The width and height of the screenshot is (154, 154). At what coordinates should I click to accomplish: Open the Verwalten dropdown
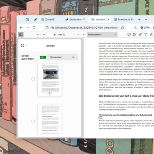pyautogui.click(x=62, y=57)
